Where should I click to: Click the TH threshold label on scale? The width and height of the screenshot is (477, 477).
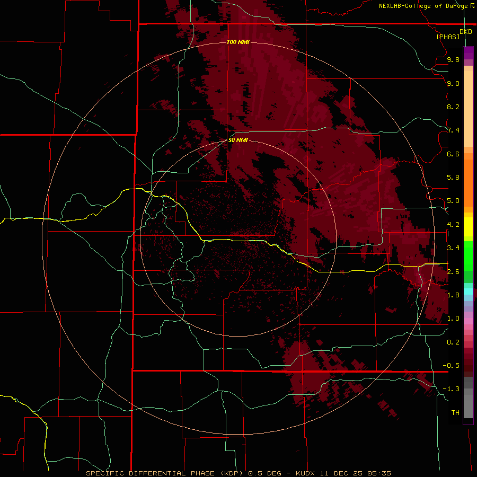(455, 413)
